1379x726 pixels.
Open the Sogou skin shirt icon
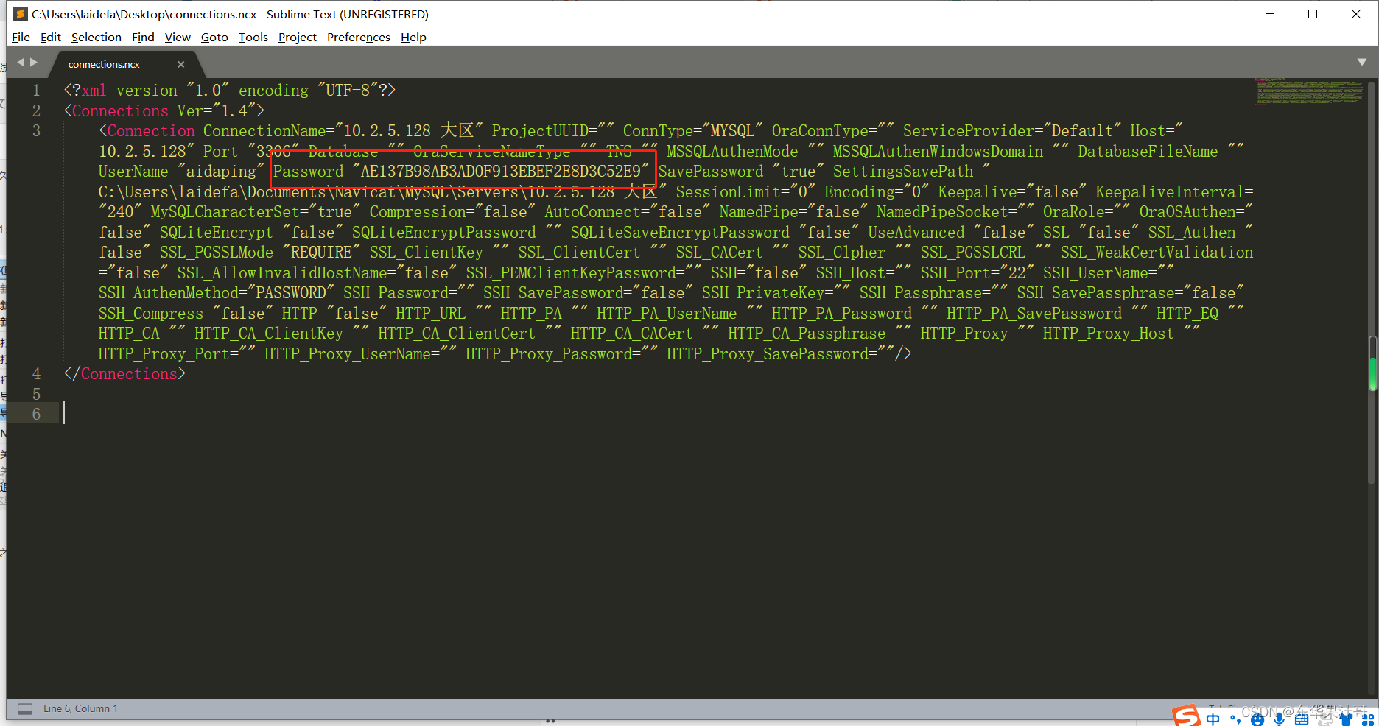click(x=1347, y=719)
